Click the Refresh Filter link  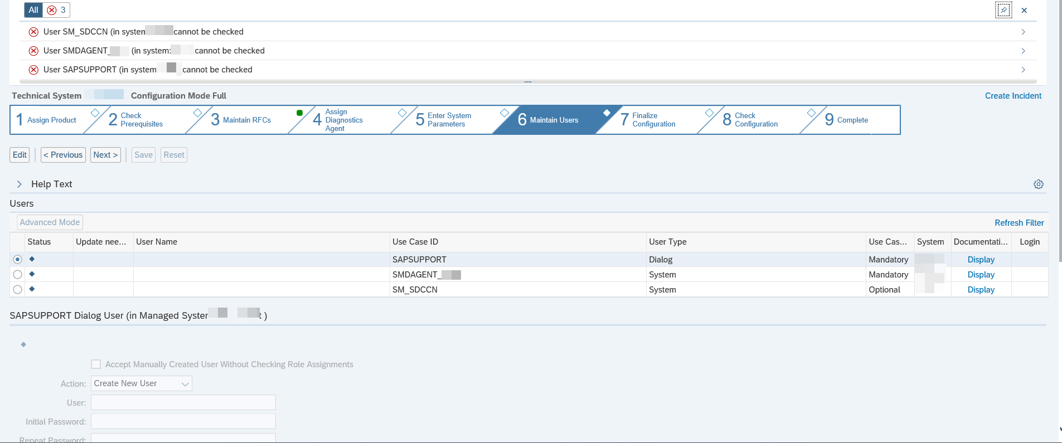1019,223
